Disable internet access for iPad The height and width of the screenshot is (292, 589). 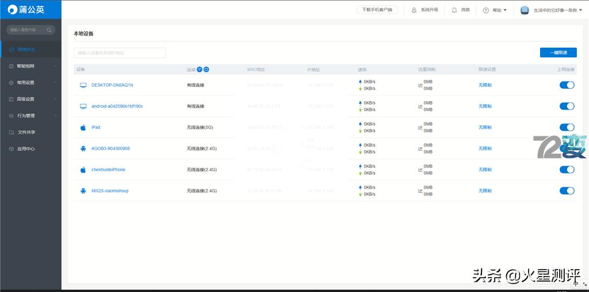click(567, 127)
